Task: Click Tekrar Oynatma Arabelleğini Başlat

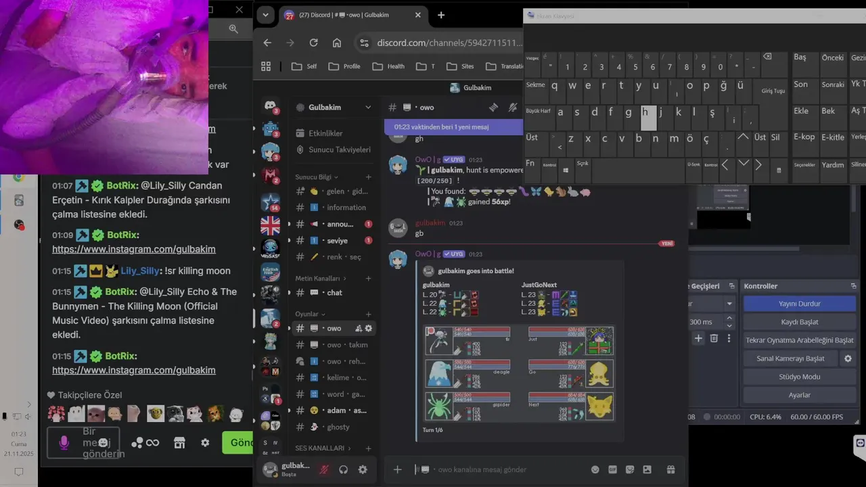Action: point(800,340)
